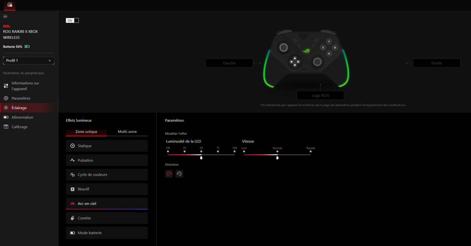Turn off the lighting ON toggle
Screen dimensions: 471x246
(72, 20)
